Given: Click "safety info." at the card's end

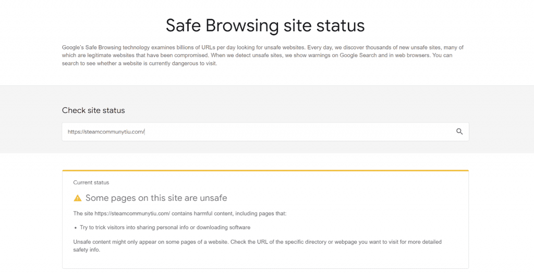Looking at the screenshot, I should 86,250.
